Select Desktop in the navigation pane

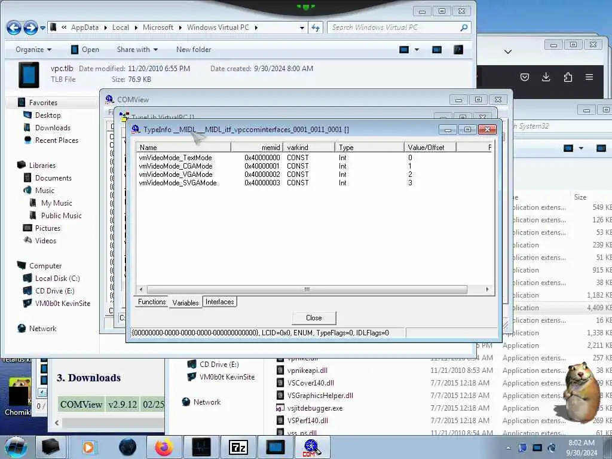click(x=48, y=115)
